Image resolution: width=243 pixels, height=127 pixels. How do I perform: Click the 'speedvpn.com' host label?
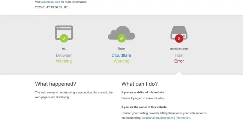(x=179, y=49)
